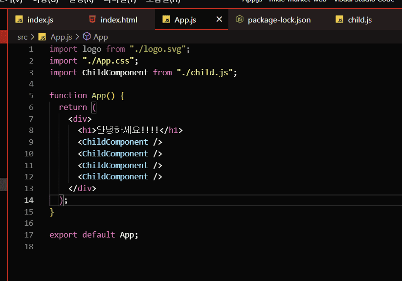Click "function App()" declaration text
This screenshot has height=281, width=402.
pyautogui.click(x=82, y=96)
